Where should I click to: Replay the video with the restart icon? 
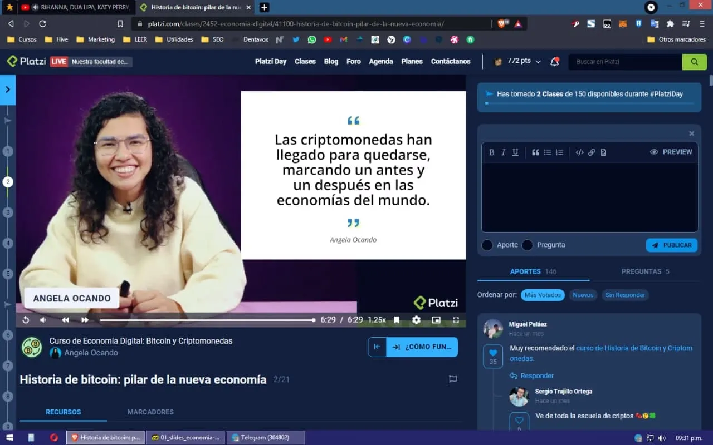26,320
